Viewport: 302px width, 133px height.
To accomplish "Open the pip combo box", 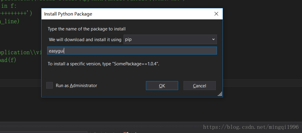I will (170, 39).
